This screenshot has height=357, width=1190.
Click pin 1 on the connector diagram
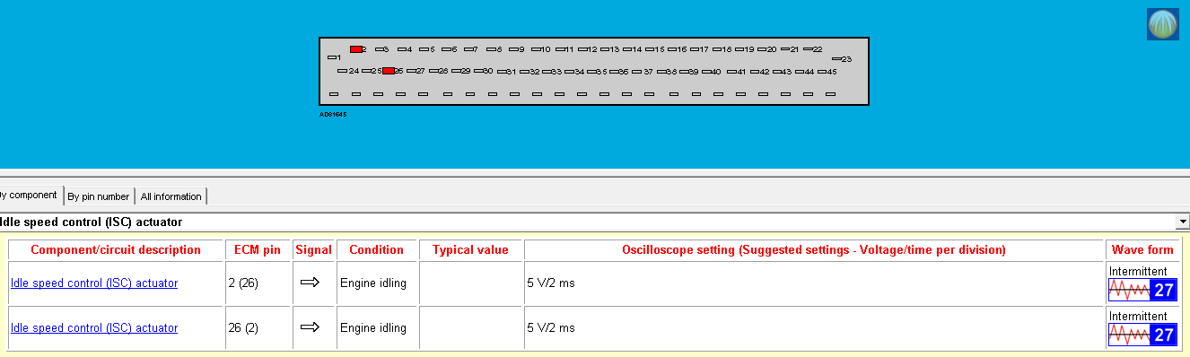click(x=335, y=57)
